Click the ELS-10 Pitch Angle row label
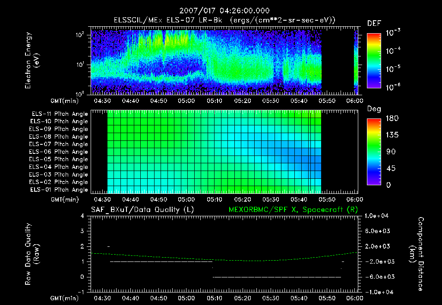This screenshot has width=442, height=305. tap(59, 121)
